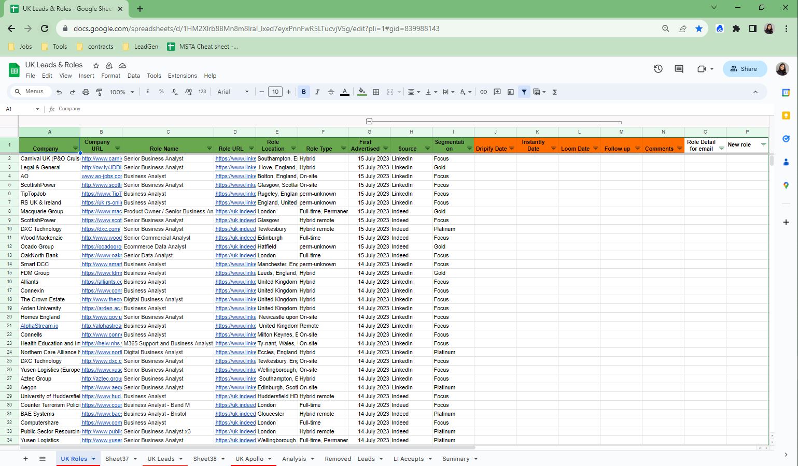This screenshot has width=798, height=466.
Task: Toggle the bold button
Action: [304, 92]
